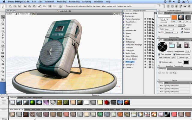The image size is (192, 120).
Task: Expand the Platform Spotlights item
Action: 124,19
